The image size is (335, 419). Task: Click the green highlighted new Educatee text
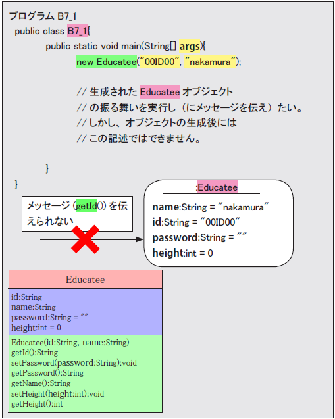[x=107, y=62]
